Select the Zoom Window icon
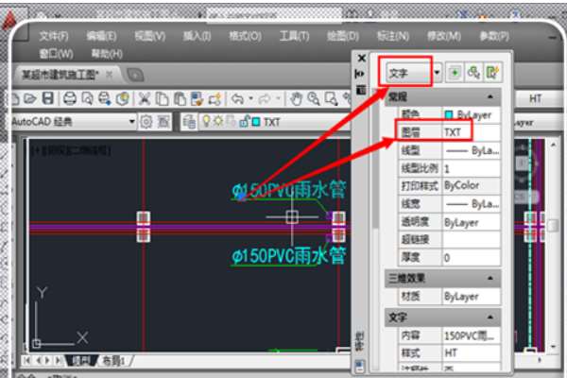Screen dimensions: 567x378 click(331, 98)
